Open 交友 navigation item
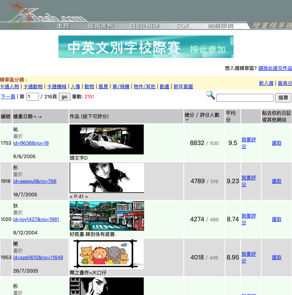Viewport: 292px width, 295px height. click(183, 26)
